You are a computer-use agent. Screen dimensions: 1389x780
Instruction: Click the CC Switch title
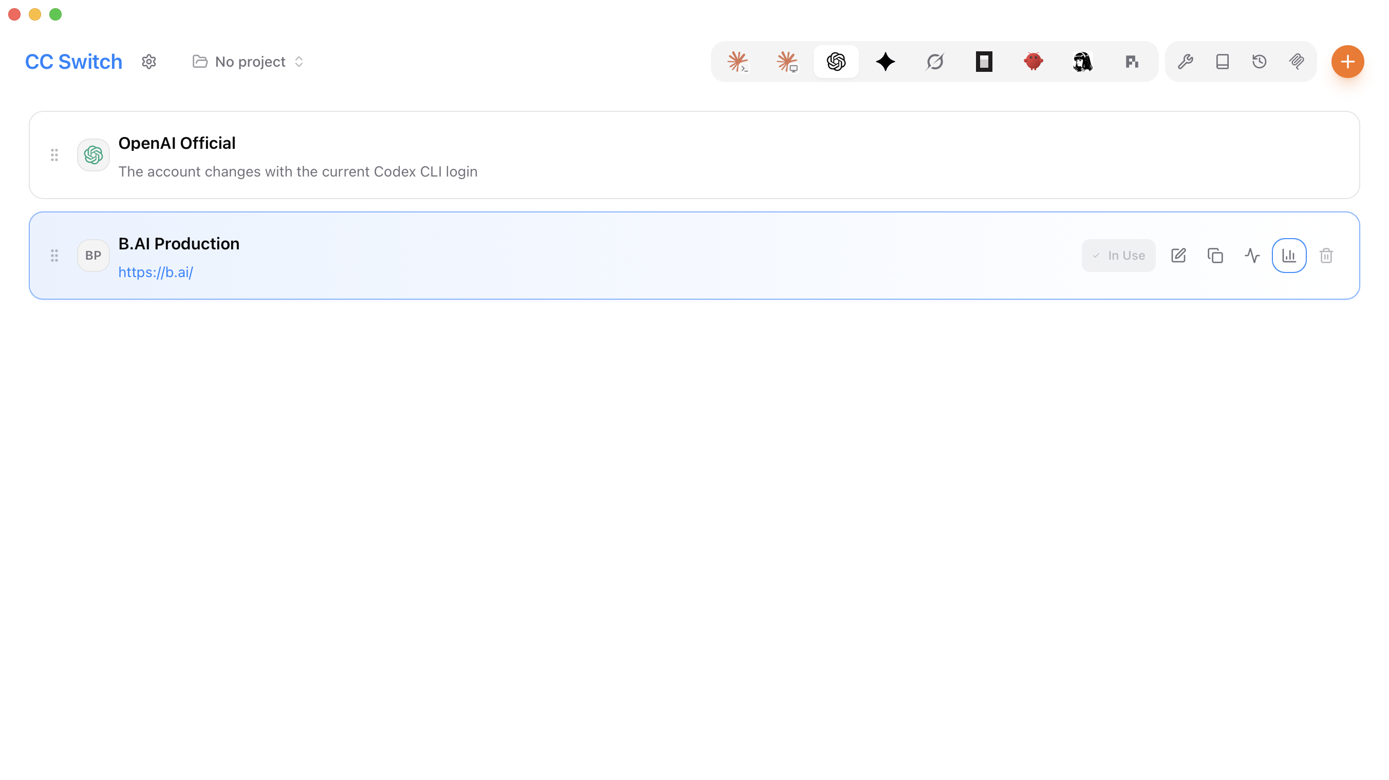[74, 62]
